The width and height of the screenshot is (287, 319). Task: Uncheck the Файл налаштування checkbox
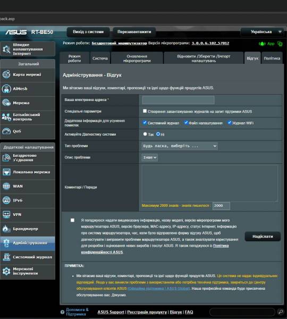pos(186,122)
